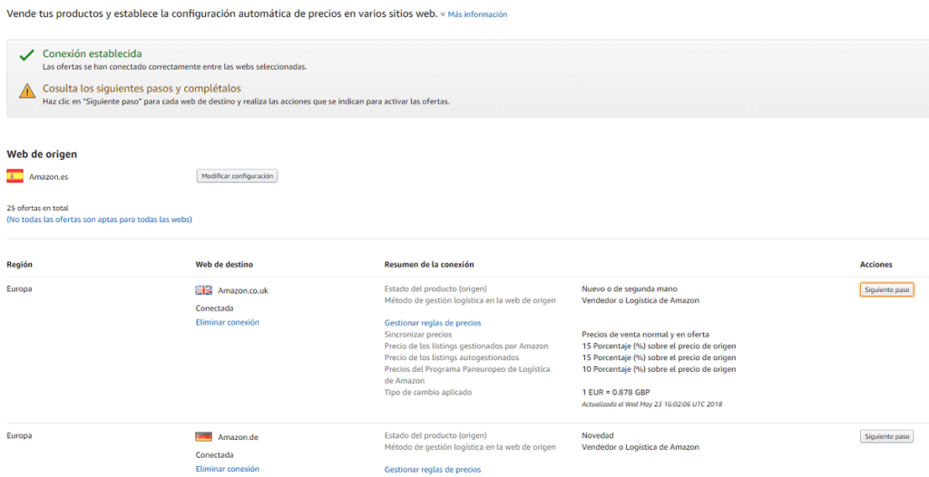The width and height of the screenshot is (929, 477).
Task: Remove the Amazon.co.uk connection via Eliminar conexión
Action: (227, 322)
